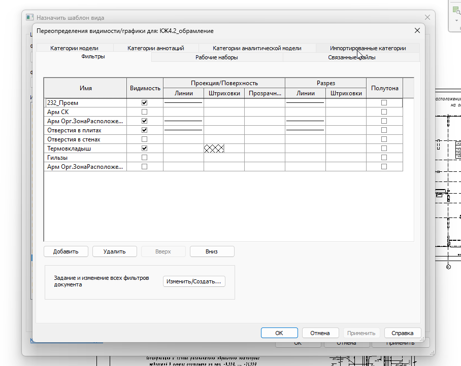Image resolution: width=461 pixels, height=366 pixels.
Task: Move filter down with Вниз button
Action: [x=212, y=251]
